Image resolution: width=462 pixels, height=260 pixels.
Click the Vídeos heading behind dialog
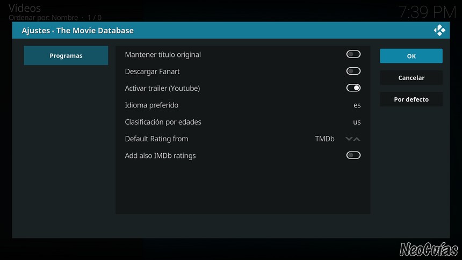(25, 8)
